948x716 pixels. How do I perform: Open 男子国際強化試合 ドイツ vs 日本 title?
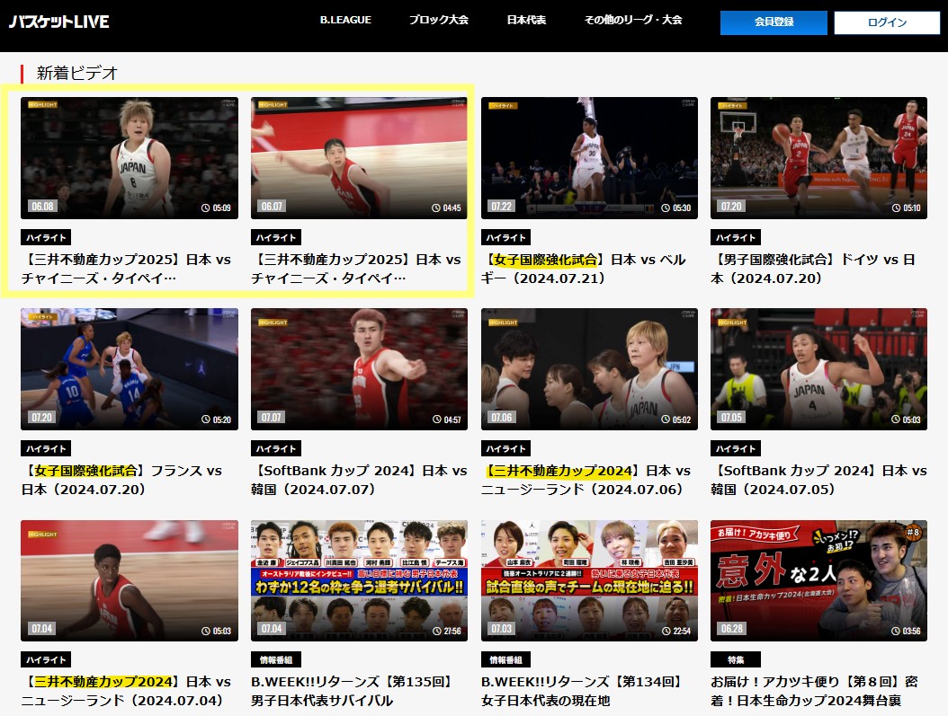click(x=813, y=269)
